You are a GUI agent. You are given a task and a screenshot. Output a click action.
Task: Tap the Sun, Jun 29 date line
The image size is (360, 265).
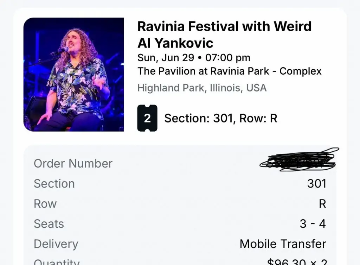(x=166, y=58)
